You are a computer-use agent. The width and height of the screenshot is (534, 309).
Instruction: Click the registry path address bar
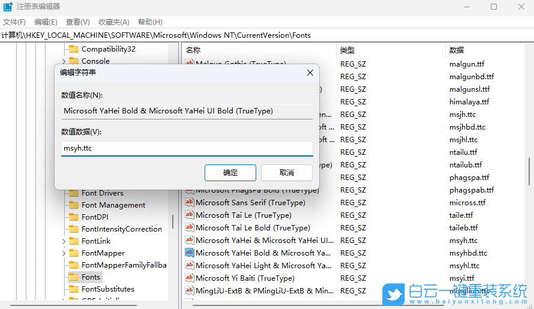pyautogui.click(x=267, y=35)
